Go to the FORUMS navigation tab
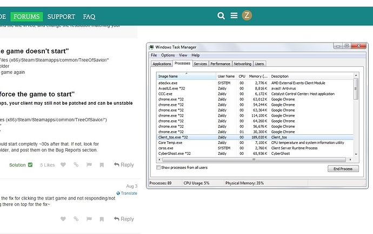373x234 pixels. click(26, 17)
